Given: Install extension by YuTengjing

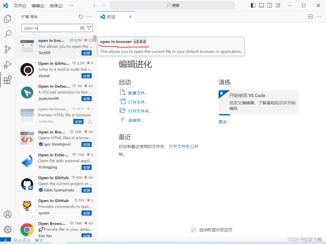Looking at the screenshot, I should tap(87, 167).
